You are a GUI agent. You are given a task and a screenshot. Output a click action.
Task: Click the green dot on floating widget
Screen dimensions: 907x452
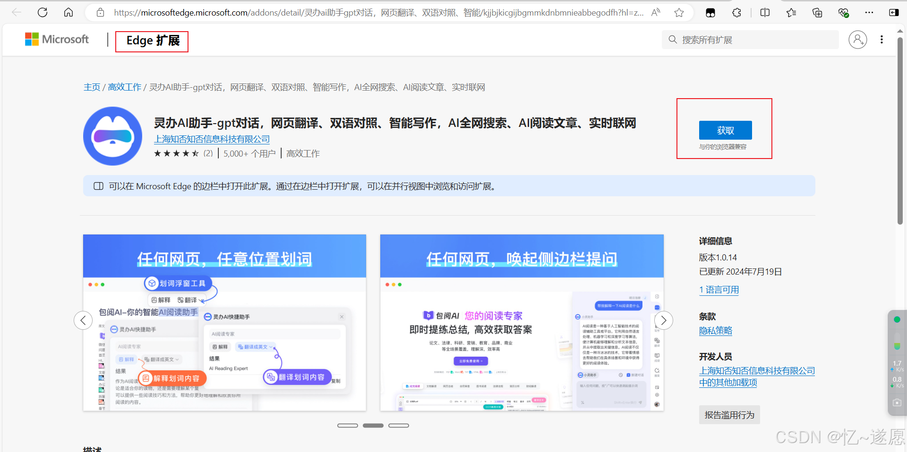coord(897,319)
